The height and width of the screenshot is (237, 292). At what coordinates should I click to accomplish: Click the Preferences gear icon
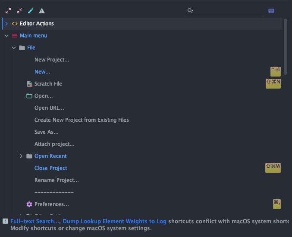click(x=29, y=204)
